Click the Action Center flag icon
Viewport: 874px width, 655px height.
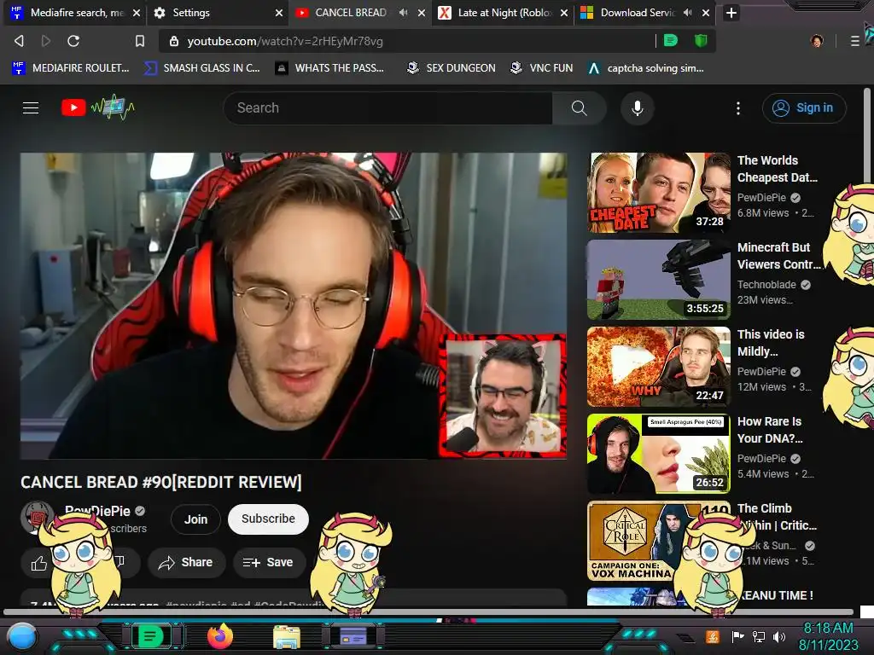tap(738, 636)
